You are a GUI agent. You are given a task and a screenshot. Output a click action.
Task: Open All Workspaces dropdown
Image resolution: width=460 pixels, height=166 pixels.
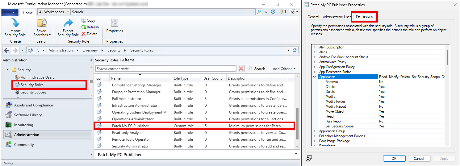click(54, 12)
